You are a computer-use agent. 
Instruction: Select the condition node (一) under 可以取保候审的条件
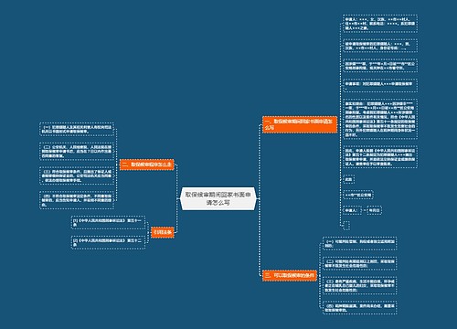click(x=360, y=243)
